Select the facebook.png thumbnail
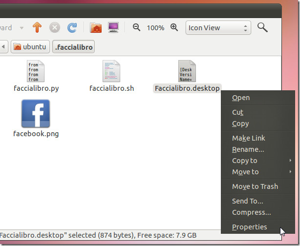The width and height of the screenshot is (300, 246). pos(36,113)
